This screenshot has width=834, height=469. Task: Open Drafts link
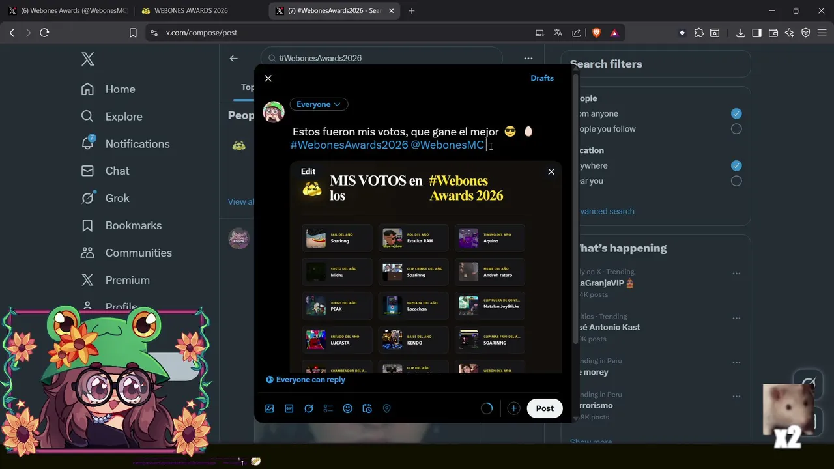542,78
